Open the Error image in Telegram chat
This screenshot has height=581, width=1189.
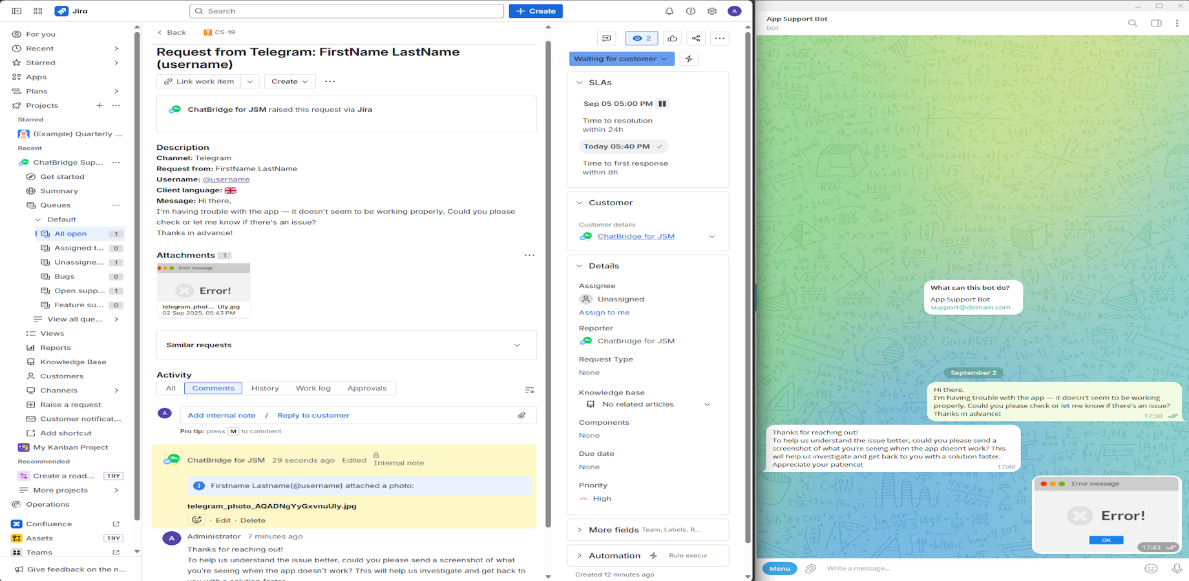coord(1107,515)
